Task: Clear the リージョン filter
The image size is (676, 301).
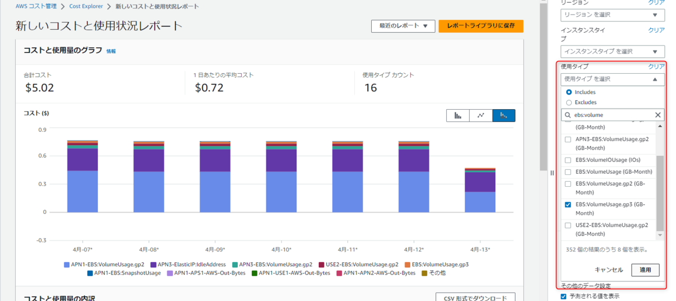Action: coord(656,3)
